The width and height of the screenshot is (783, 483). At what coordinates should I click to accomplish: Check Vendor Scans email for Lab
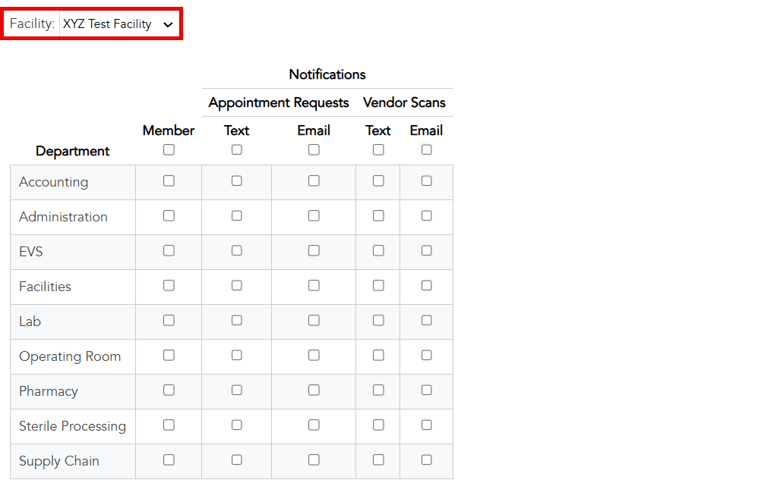pos(426,320)
